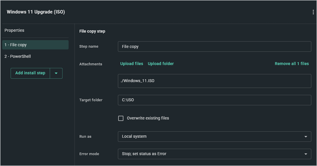
Task: Click the Add install step button
Action: coord(30,73)
